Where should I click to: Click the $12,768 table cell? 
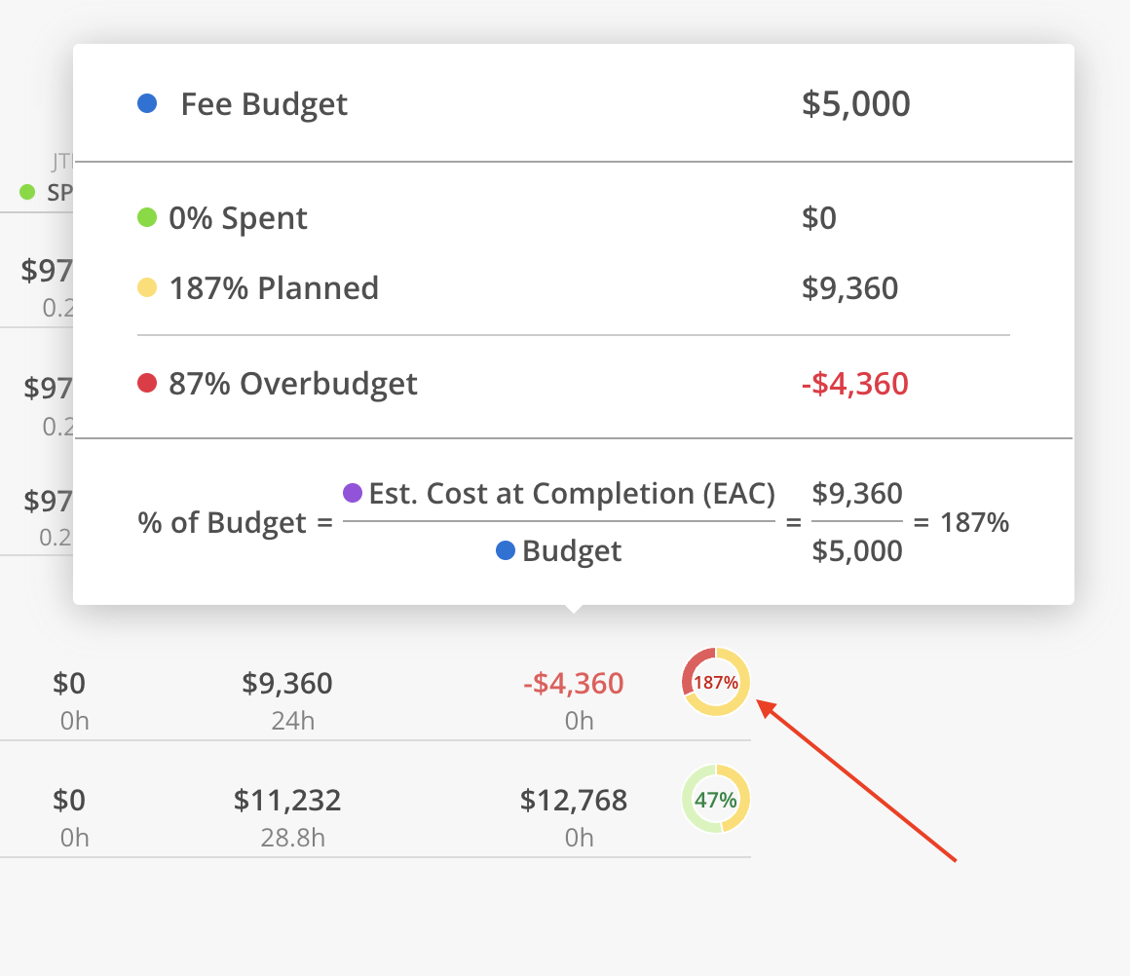574,800
